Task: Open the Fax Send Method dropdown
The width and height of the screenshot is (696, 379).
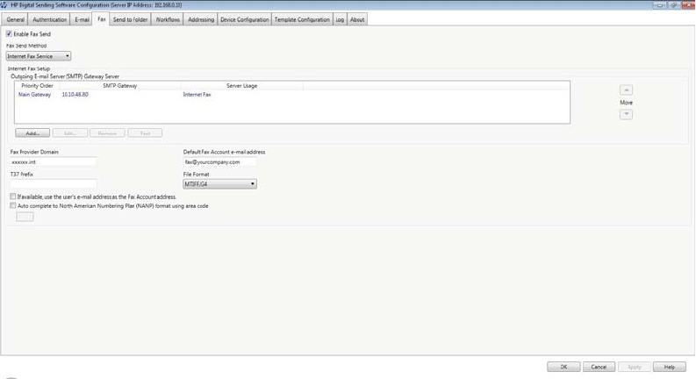Action: pyautogui.click(x=38, y=56)
